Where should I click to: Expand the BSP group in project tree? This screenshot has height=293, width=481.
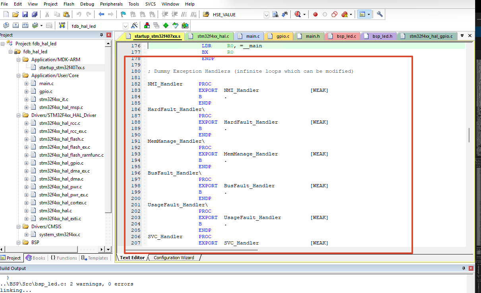coord(19,243)
